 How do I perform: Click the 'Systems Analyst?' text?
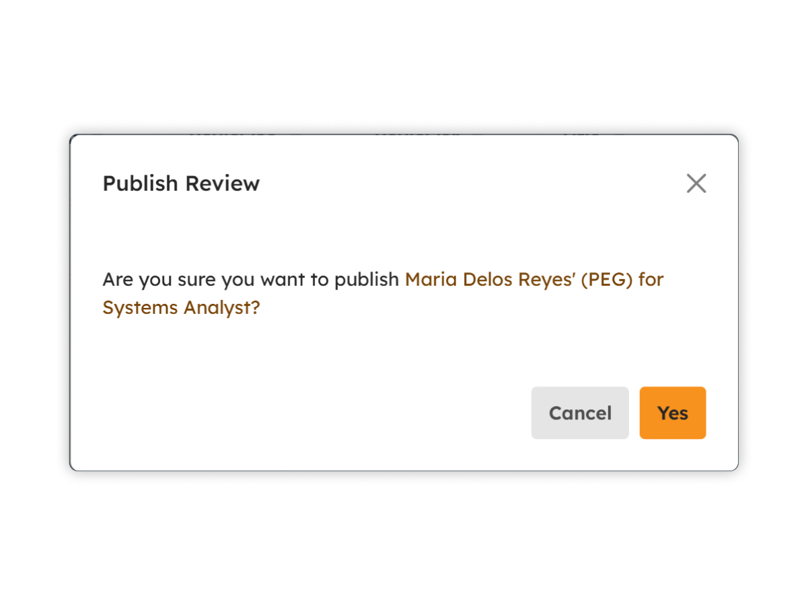click(181, 308)
